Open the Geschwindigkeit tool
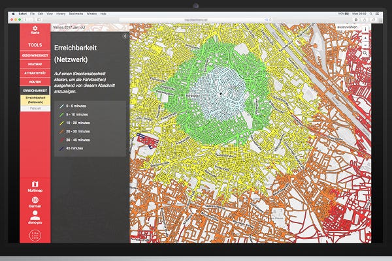 tap(35, 55)
